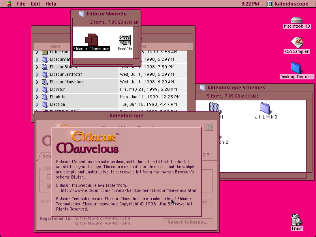Open the Edit menu
The width and height of the screenshot is (316, 237).
(x=36, y=4)
